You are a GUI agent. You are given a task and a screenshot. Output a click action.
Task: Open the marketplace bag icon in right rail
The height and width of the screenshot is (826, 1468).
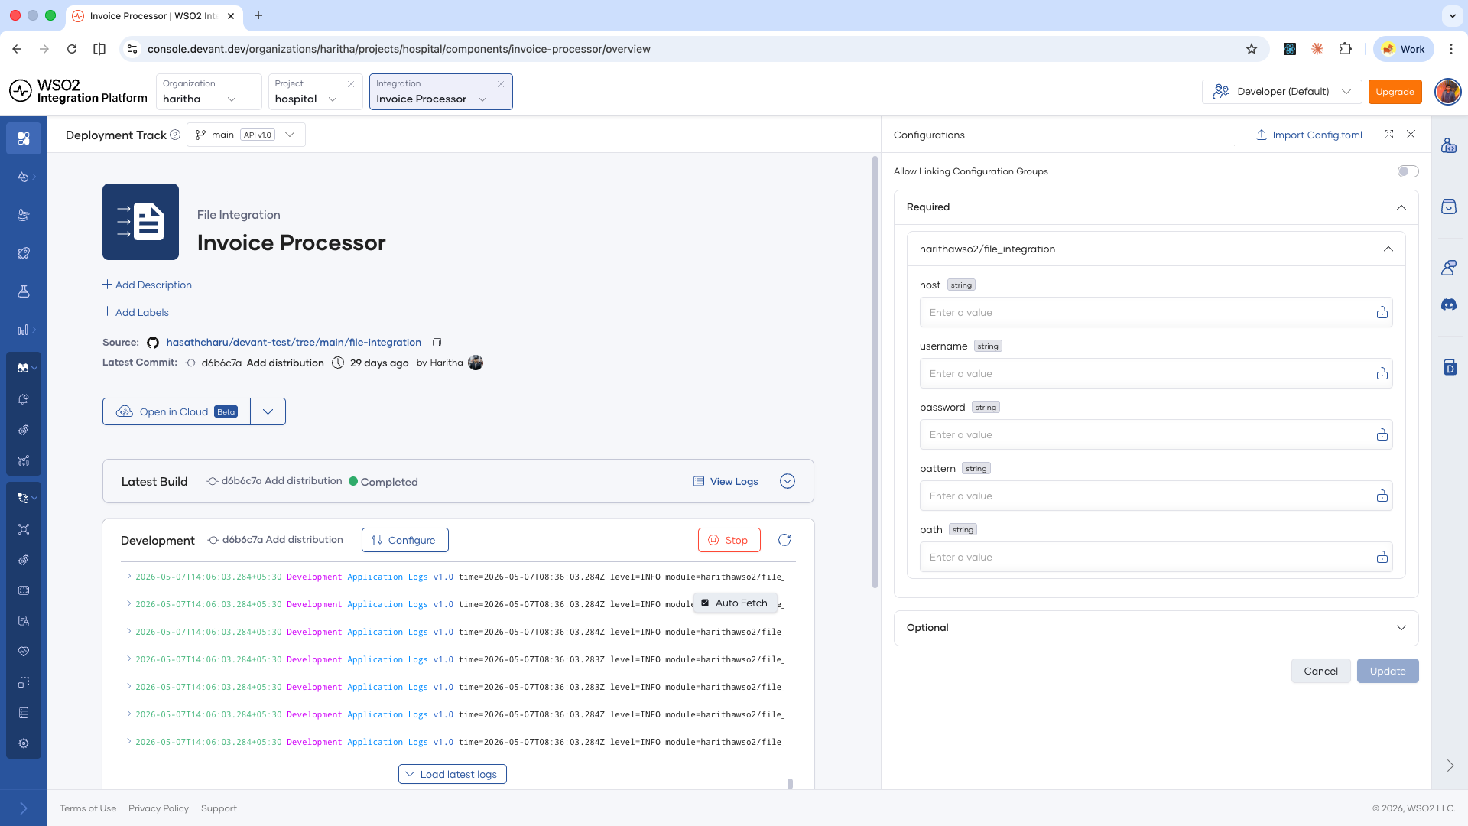pyautogui.click(x=1449, y=206)
